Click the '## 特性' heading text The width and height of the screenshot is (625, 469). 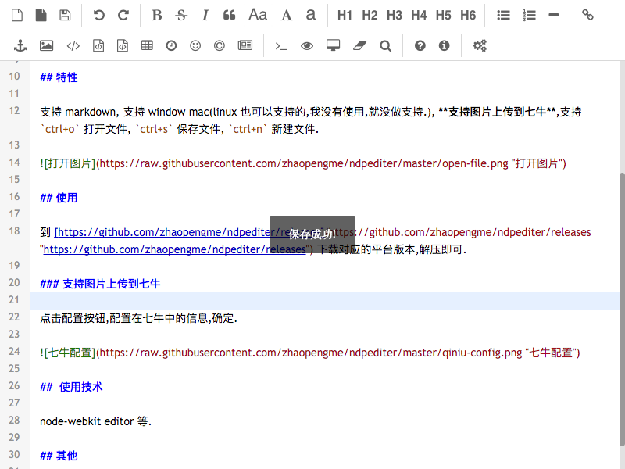coord(59,77)
